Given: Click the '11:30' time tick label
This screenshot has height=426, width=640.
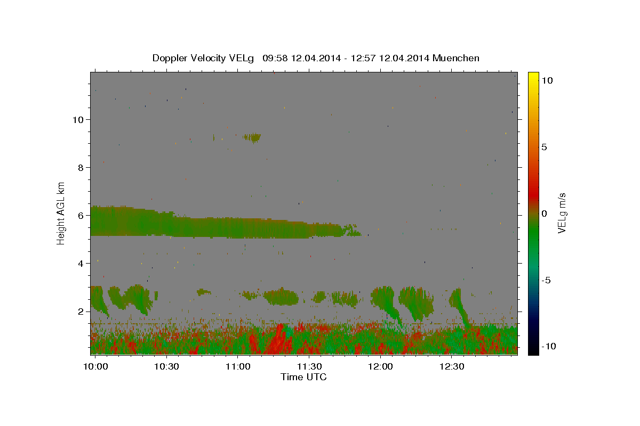Looking at the screenshot, I should pyautogui.click(x=309, y=367).
